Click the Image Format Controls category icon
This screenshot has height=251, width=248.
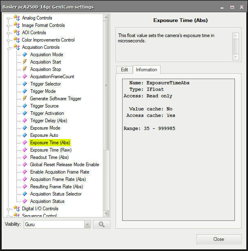17,25
